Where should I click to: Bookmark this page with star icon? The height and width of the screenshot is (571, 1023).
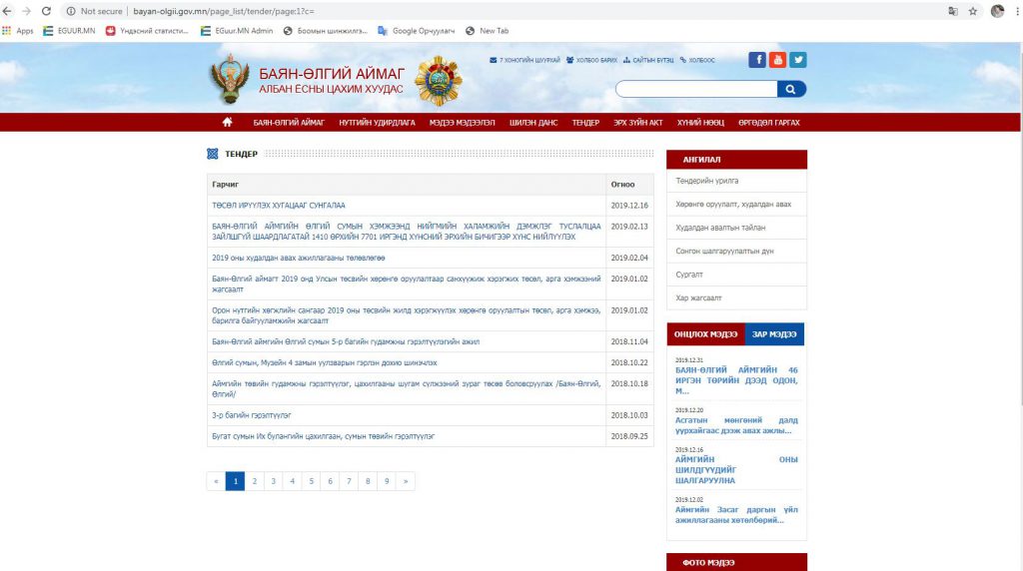click(x=972, y=11)
